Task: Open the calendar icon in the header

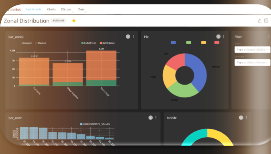Action: coord(266,20)
